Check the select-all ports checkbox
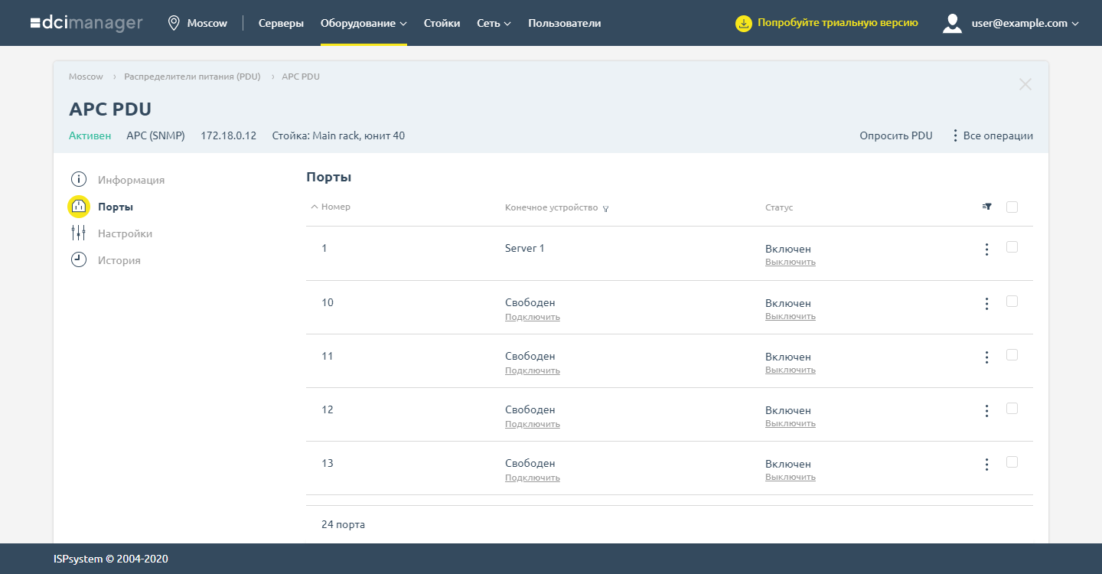 [x=1012, y=207]
